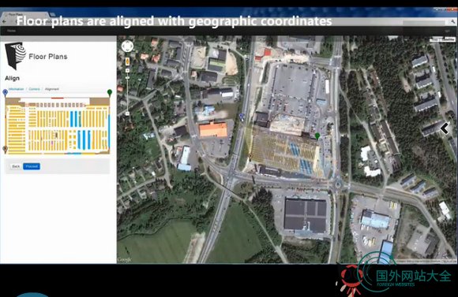The width and height of the screenshot is (458, 297).
Task: Click the Floor Plans heading text
Action: (48, 57)
